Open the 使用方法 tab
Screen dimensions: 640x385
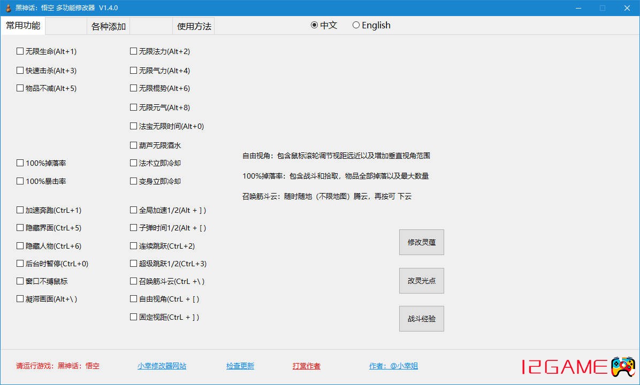[194, 27]
